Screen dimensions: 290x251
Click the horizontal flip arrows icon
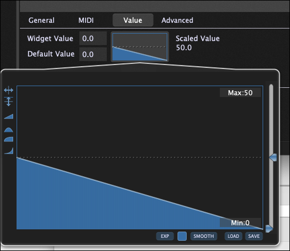[9, 90]
